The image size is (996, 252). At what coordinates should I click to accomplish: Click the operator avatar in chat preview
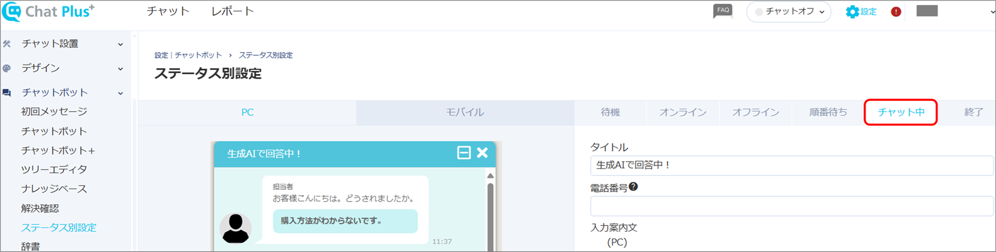click(x=236, y=228)
